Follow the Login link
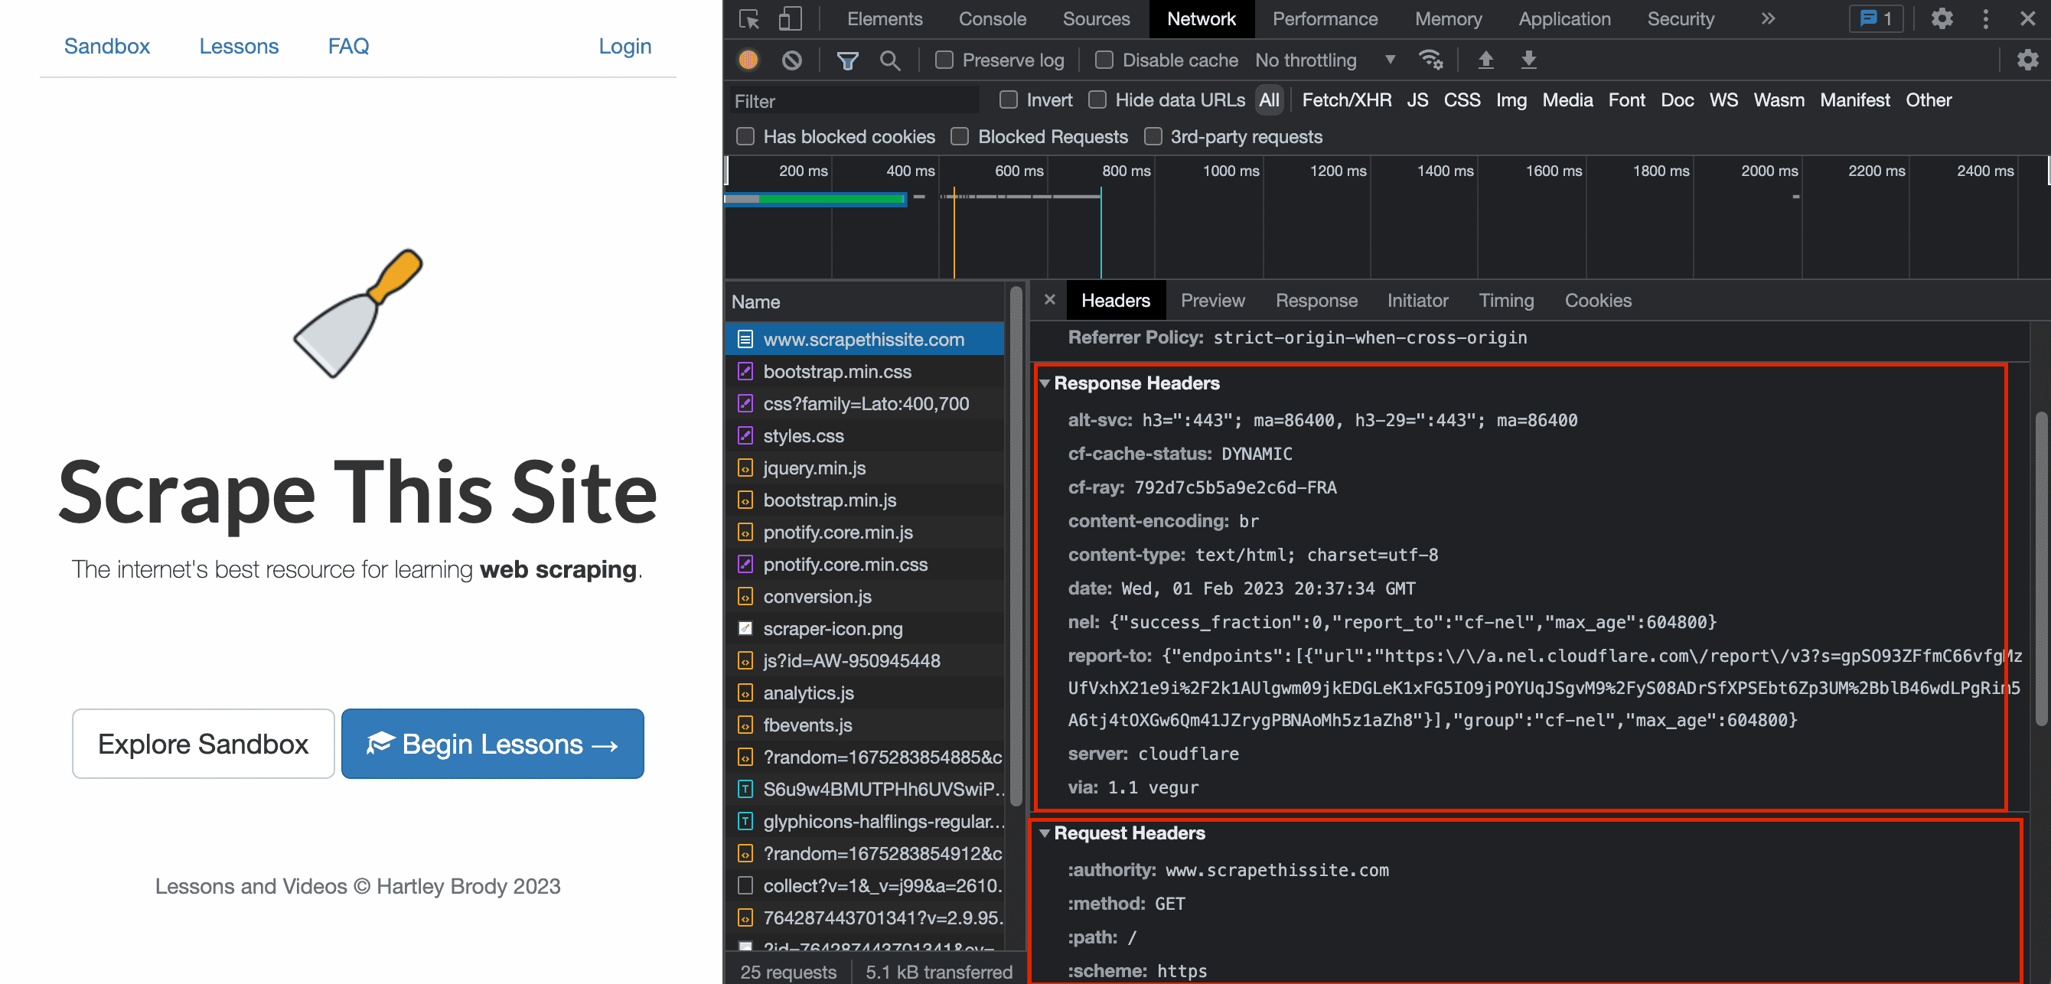 click(x=624, y=46)
